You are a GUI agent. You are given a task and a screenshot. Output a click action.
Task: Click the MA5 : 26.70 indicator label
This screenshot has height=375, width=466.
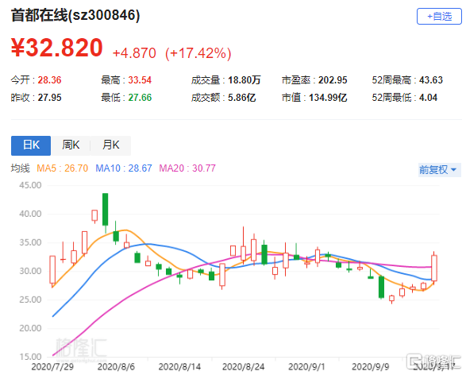pyautogui.click(x=63, y=168)
